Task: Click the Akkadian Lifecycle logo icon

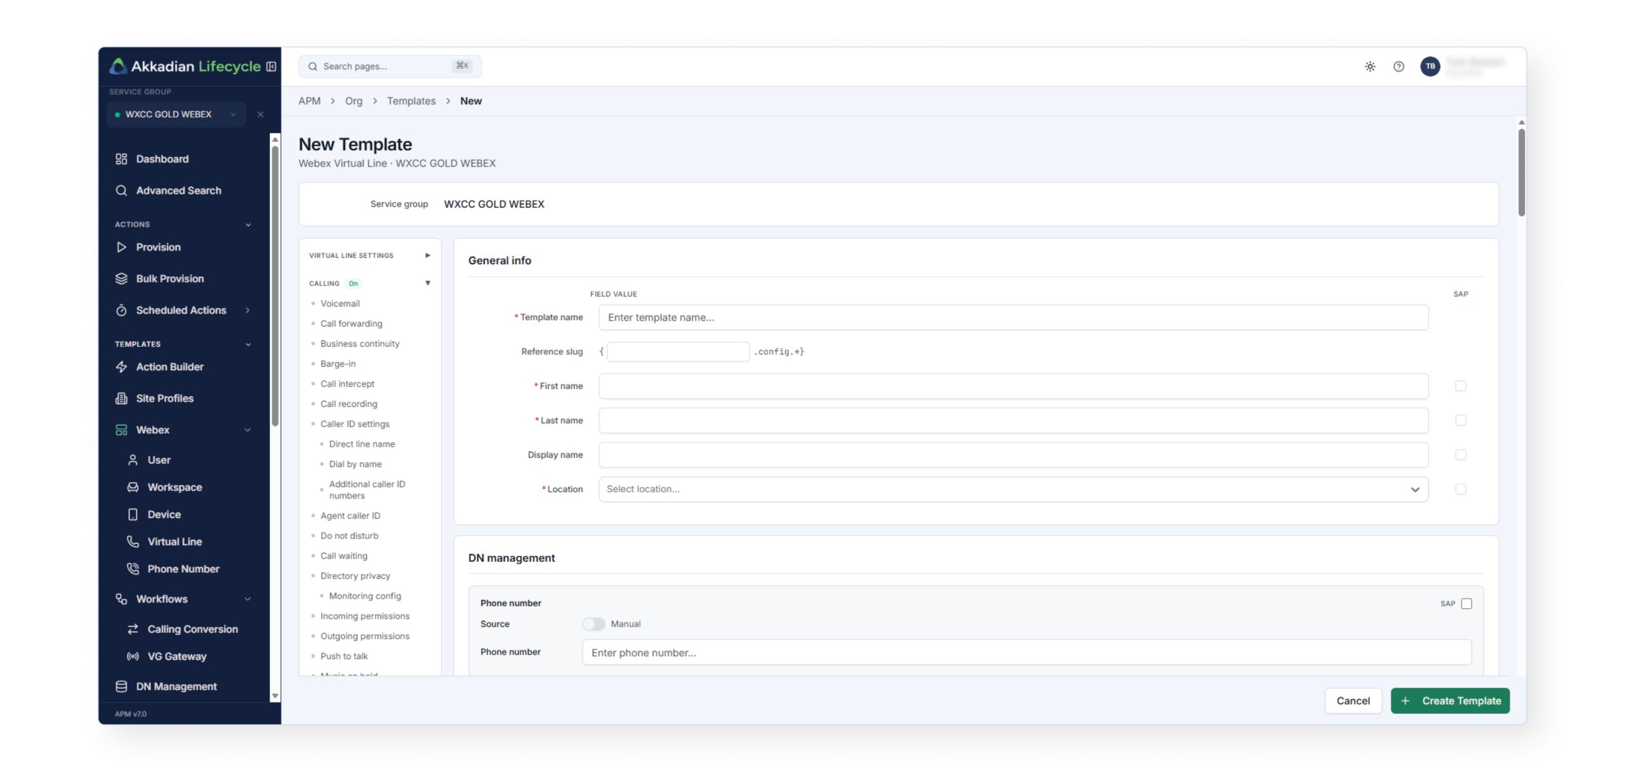Action: 118,66
